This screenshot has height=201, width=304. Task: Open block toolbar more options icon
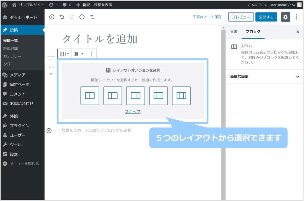click(91, 54)
